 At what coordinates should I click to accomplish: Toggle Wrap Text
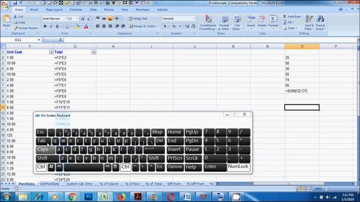138,19
